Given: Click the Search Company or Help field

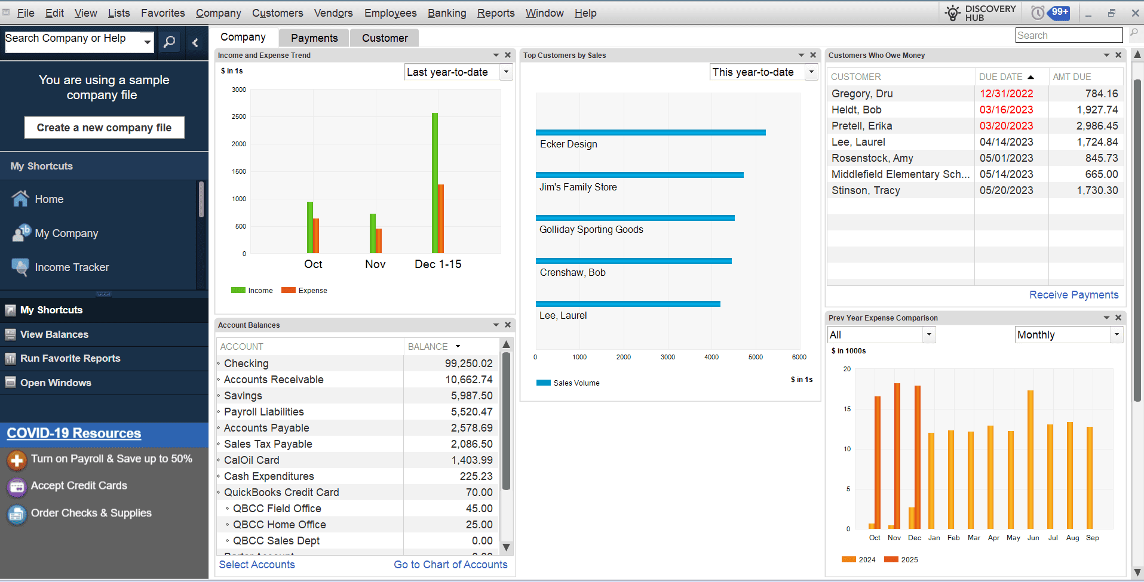Looking at the screenshot, I should click(73, 42).
